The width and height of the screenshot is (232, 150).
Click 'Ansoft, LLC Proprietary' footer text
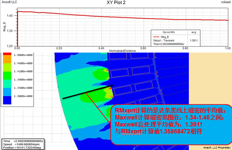pyautogui.click(x=217, y=147)
